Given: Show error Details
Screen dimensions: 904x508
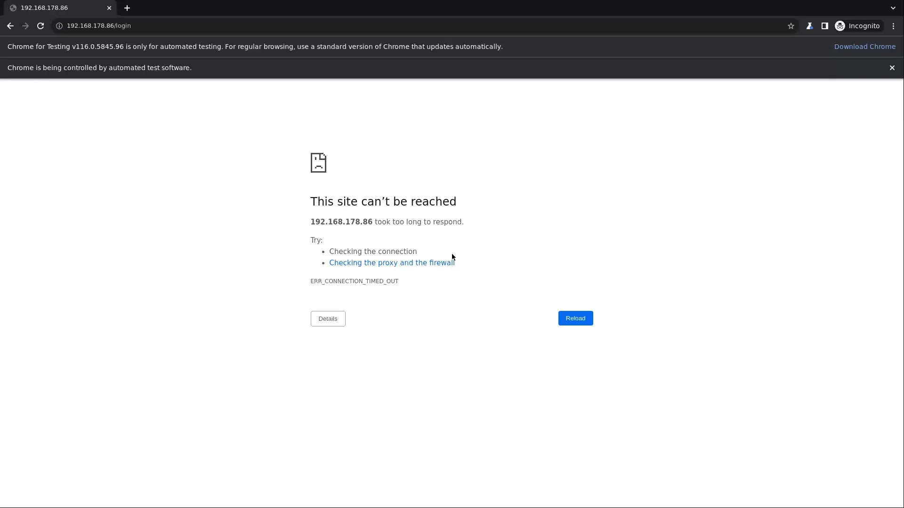Looking at the screenshot, I should click(x=327, y=318).
